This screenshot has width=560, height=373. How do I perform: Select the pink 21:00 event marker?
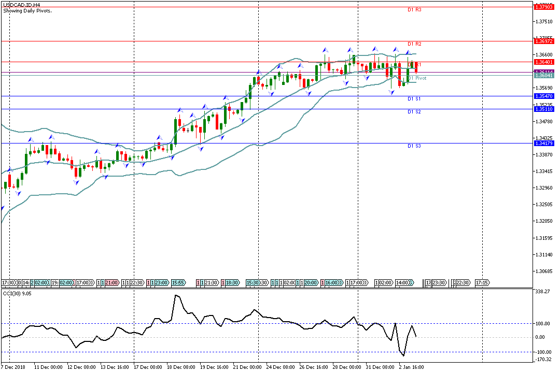coord(112,283)
